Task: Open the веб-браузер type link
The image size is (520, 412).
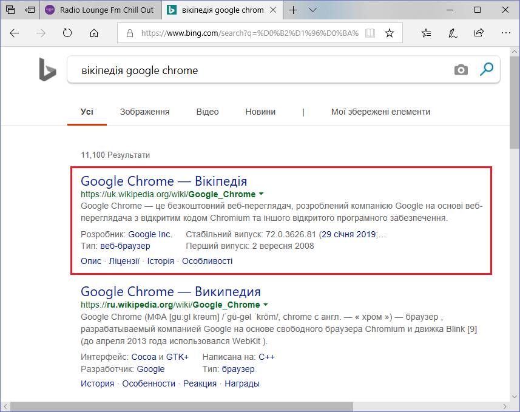Action: 125,246
